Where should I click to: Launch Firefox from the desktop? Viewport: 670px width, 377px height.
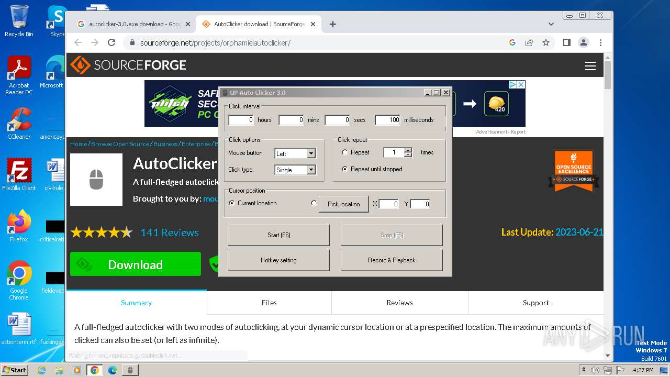[x=19, y=226]
